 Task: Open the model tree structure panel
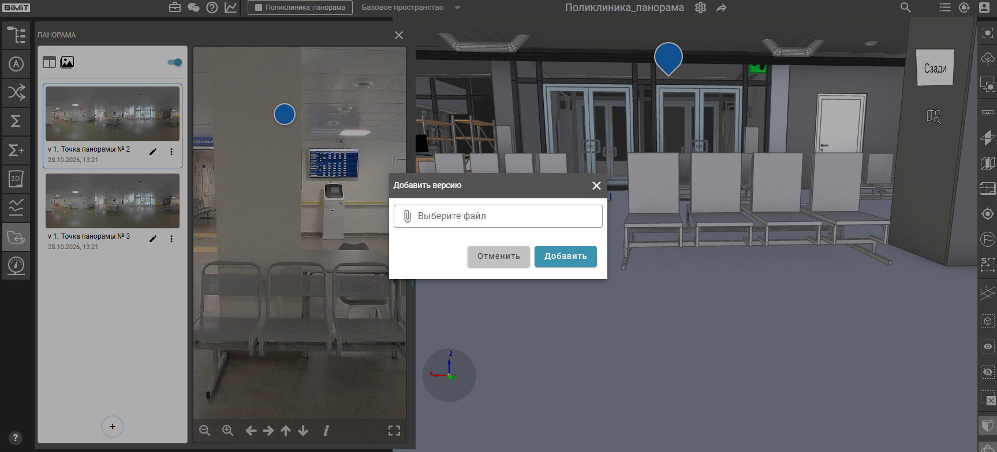click(16, 35)
